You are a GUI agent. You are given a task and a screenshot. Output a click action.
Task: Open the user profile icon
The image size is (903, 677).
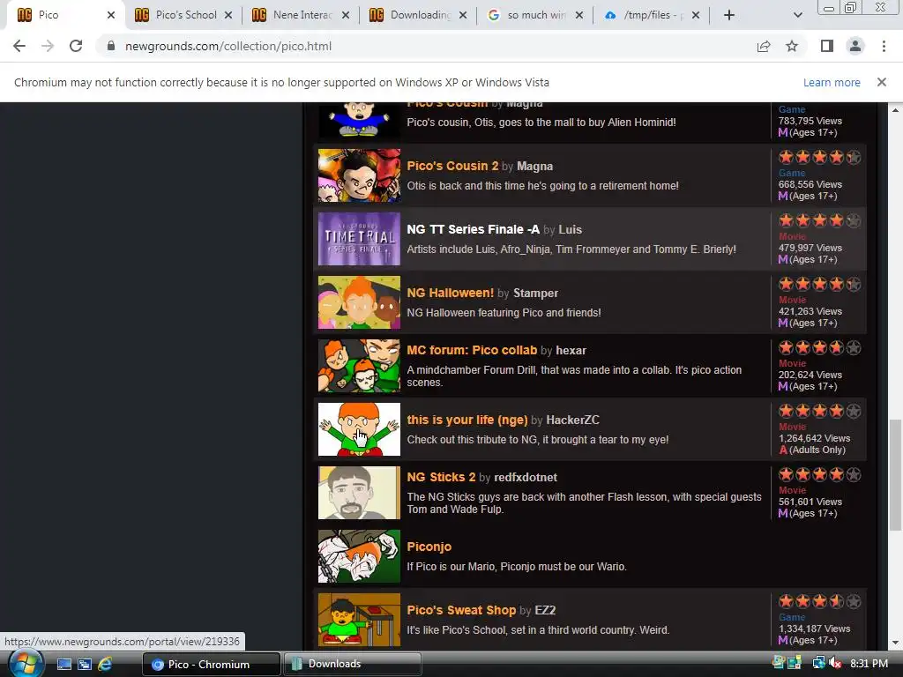[x=855, y=46]
